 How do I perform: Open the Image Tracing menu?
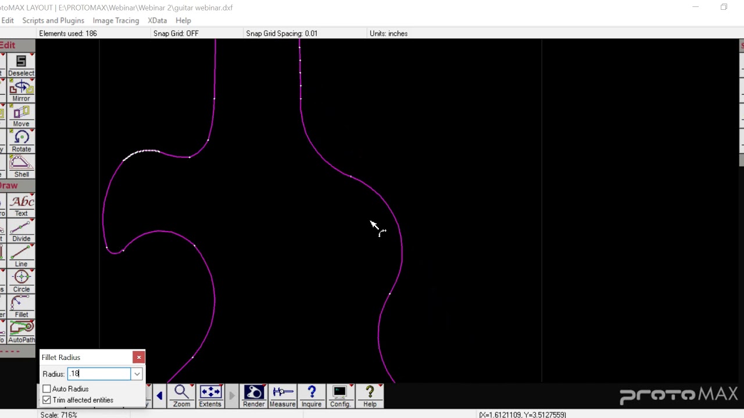[x=116, y=20]
